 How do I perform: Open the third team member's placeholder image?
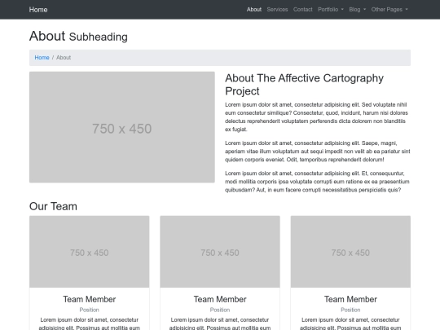[350, 252]
